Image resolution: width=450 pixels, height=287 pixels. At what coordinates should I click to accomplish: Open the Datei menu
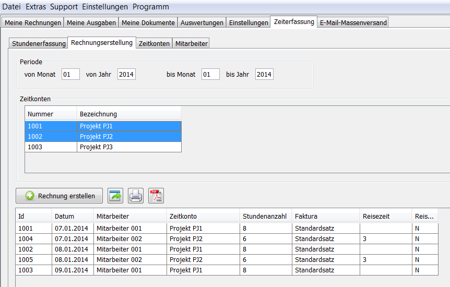(11, 7)
